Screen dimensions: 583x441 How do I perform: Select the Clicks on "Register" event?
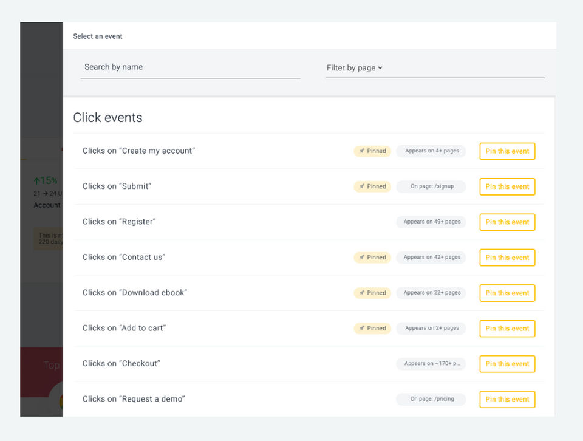pos(119,222)
